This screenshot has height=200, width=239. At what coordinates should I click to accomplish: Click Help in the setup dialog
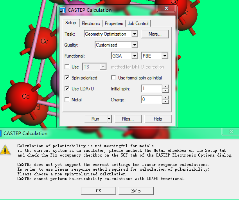[158, 119]
